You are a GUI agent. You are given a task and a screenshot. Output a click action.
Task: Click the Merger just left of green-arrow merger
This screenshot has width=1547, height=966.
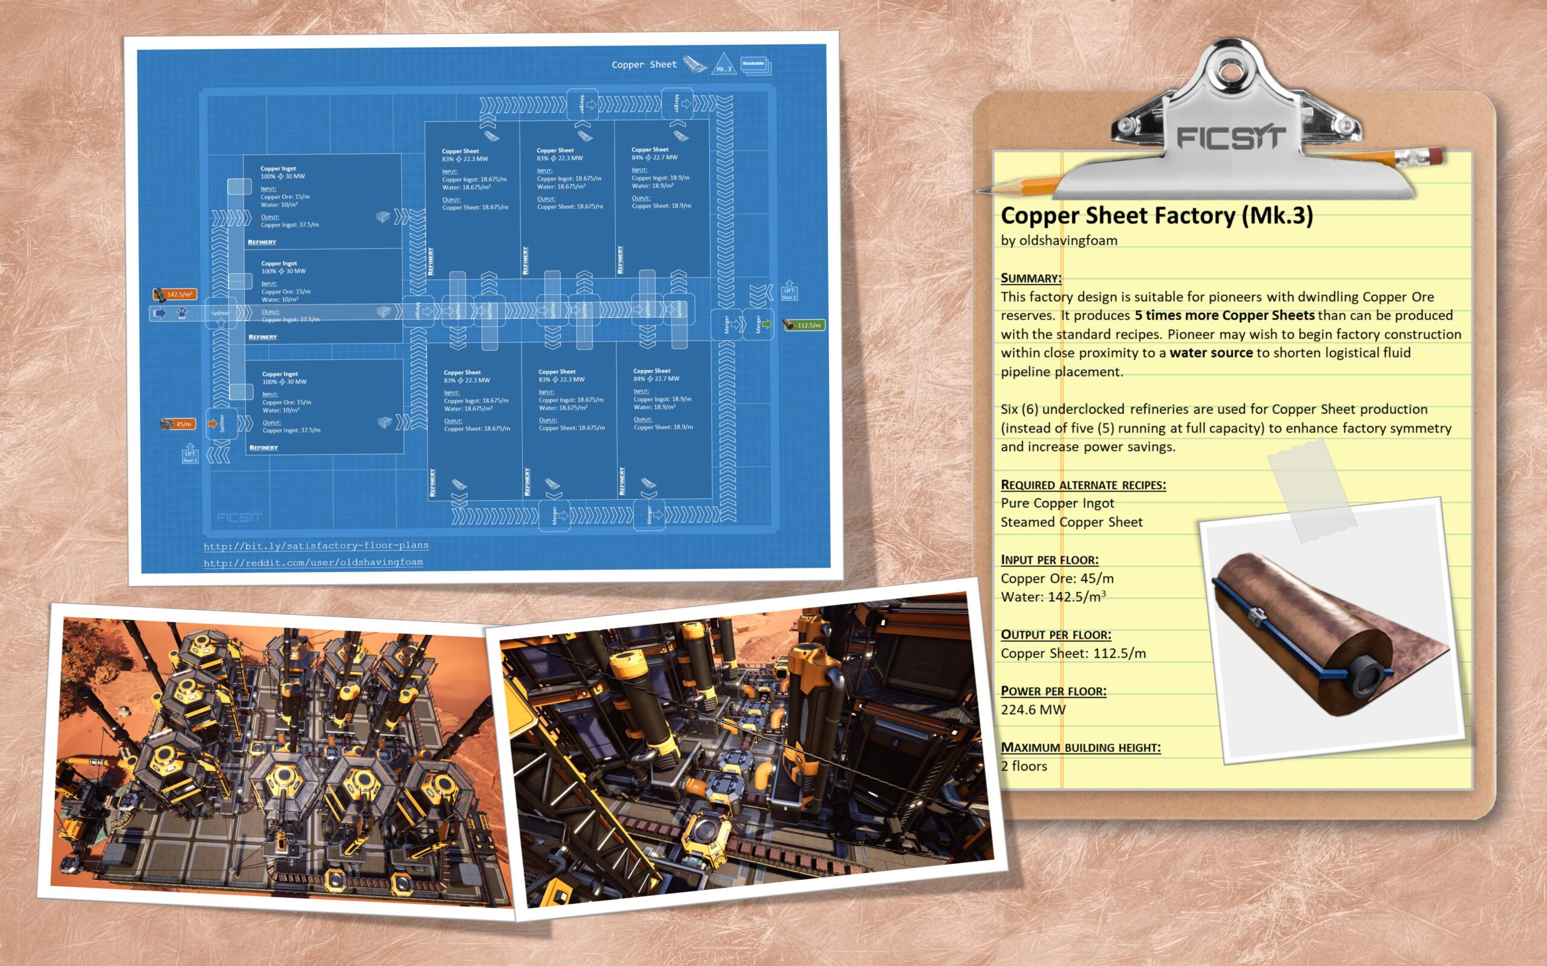click(x=727, y=324)
